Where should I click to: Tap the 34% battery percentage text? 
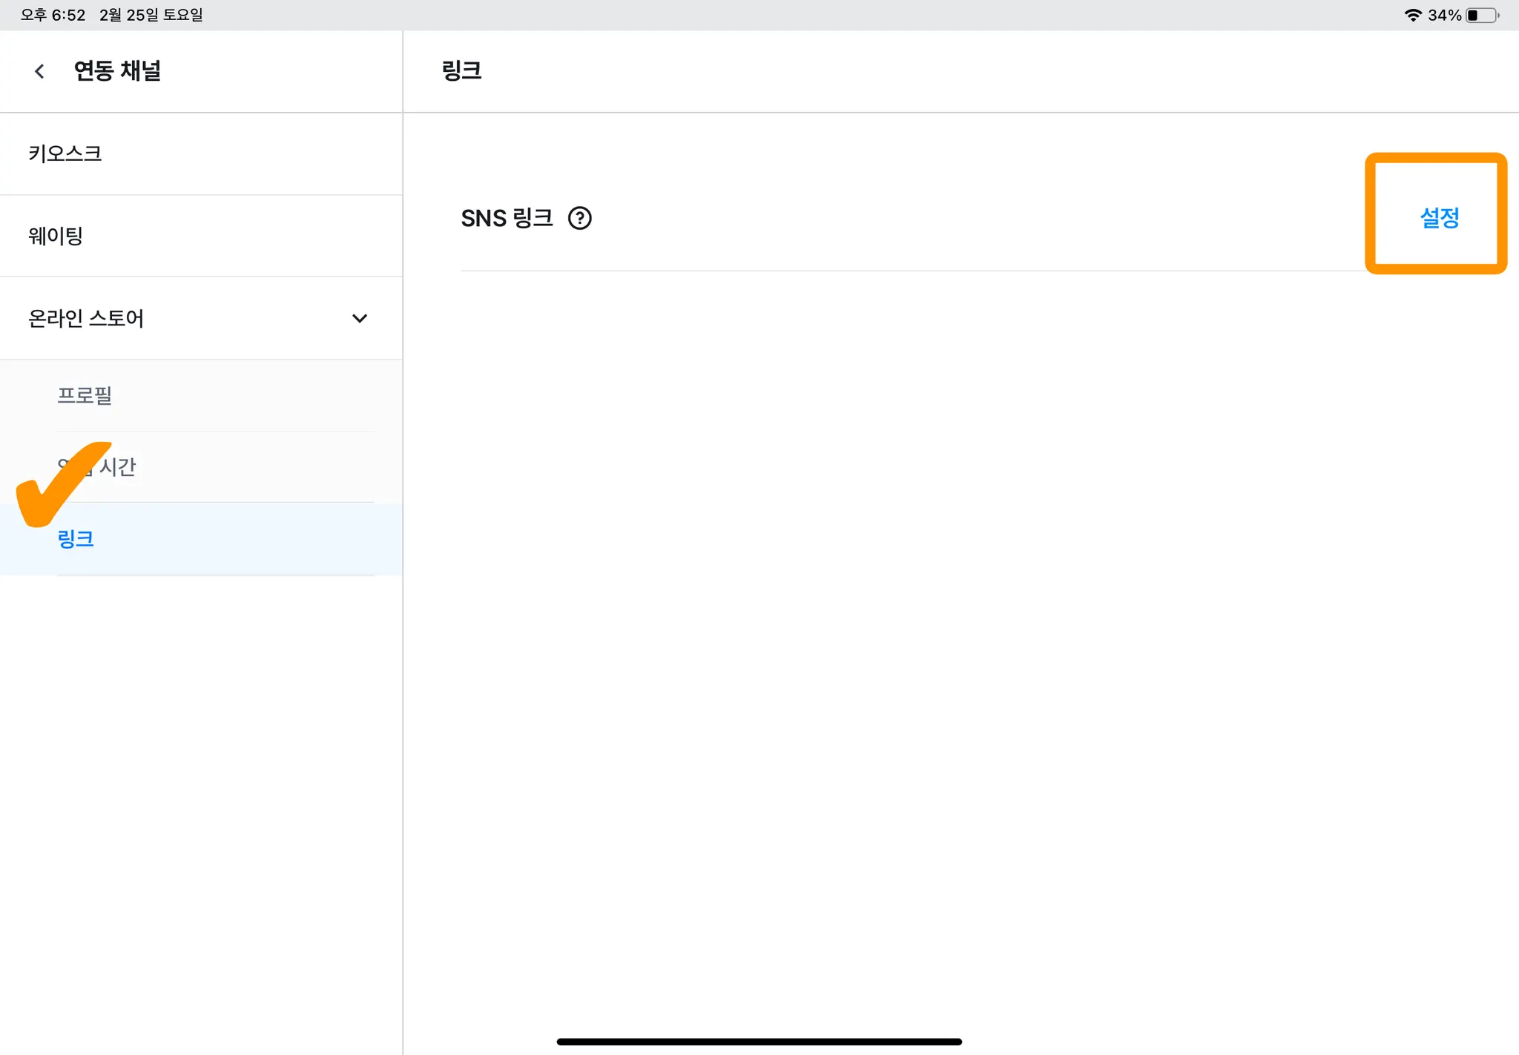click(x=1444, y=15)
